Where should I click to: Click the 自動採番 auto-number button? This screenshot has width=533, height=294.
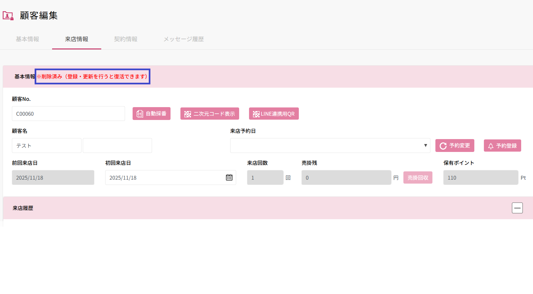tap(151, 114)
